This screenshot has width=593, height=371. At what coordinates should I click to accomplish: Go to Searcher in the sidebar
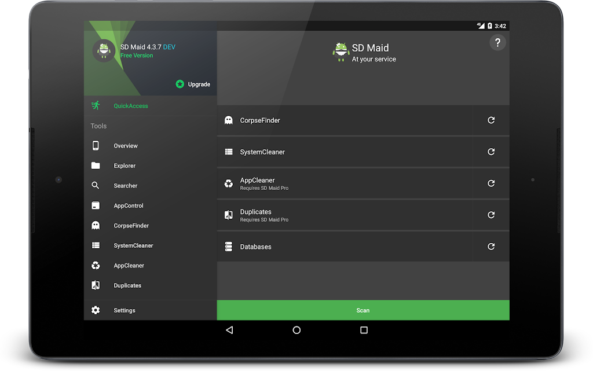126,186
